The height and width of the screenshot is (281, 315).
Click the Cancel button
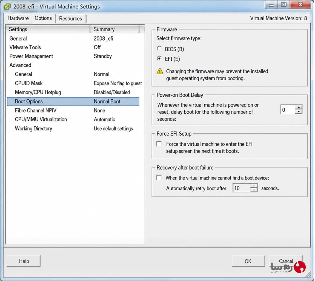(286, 261)
